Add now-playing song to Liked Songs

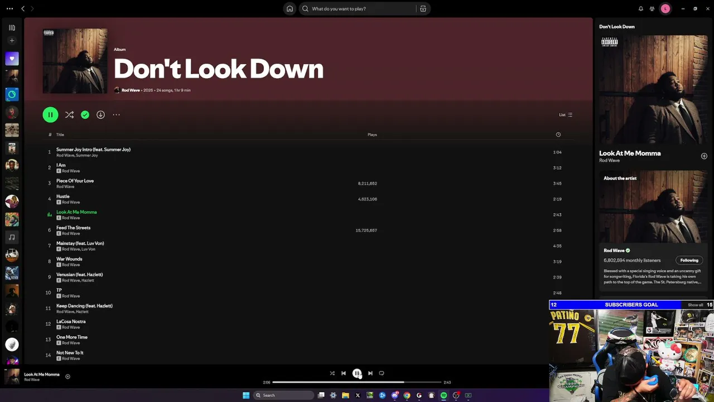click(67, 376)
